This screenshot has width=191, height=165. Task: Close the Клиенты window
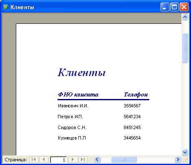184,7
